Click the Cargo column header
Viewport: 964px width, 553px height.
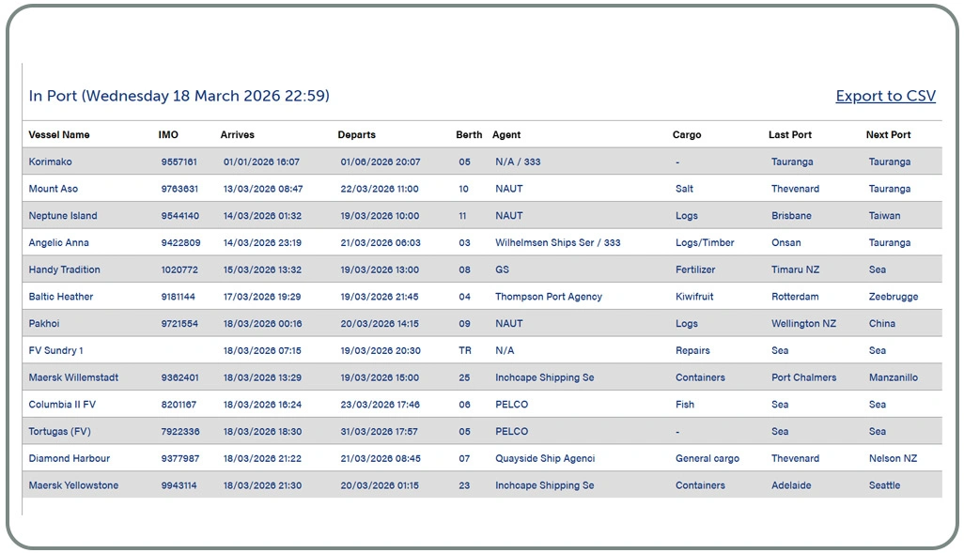coord(687,135)
